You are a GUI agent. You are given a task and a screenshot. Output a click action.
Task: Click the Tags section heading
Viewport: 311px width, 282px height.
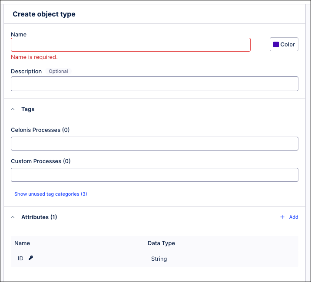coord(28,109)
